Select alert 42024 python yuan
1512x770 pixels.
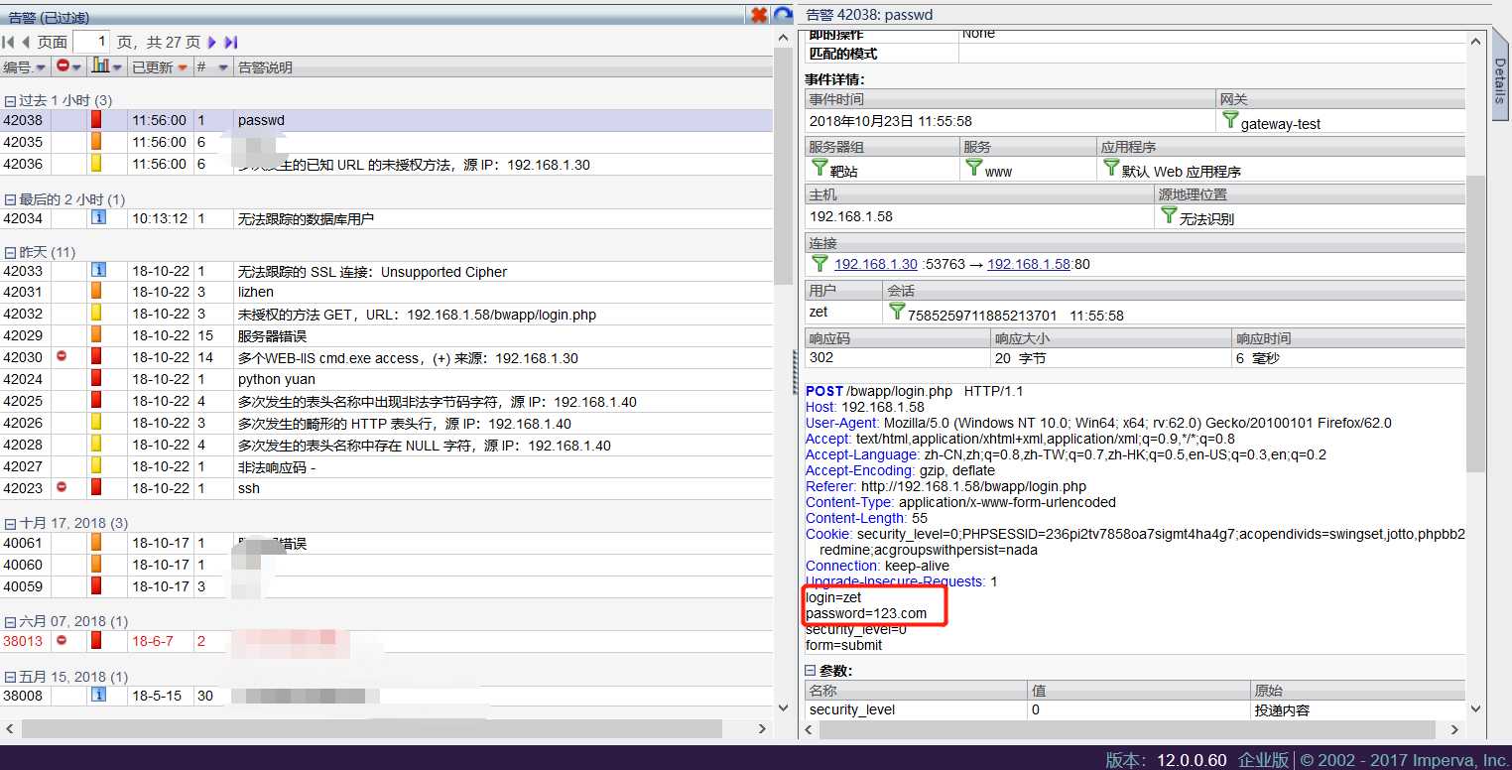click(x=387, y=379)
